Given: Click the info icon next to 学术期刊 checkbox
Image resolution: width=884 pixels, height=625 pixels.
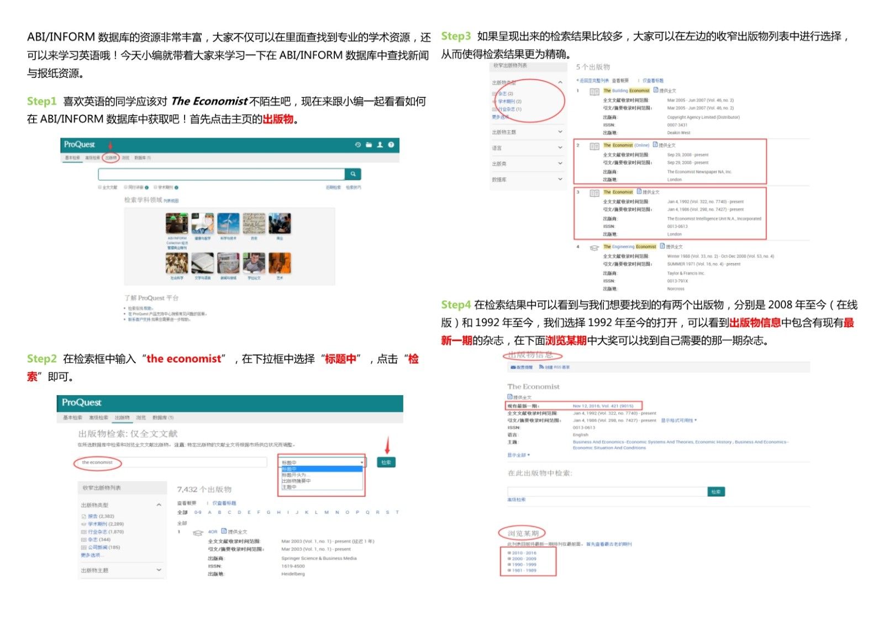Looking at the screenshot, I should [x=176, y=187].
